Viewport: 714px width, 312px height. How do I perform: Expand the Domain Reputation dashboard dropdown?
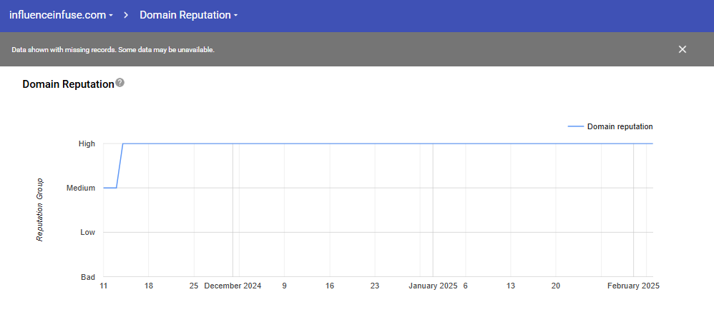point(188,14)
